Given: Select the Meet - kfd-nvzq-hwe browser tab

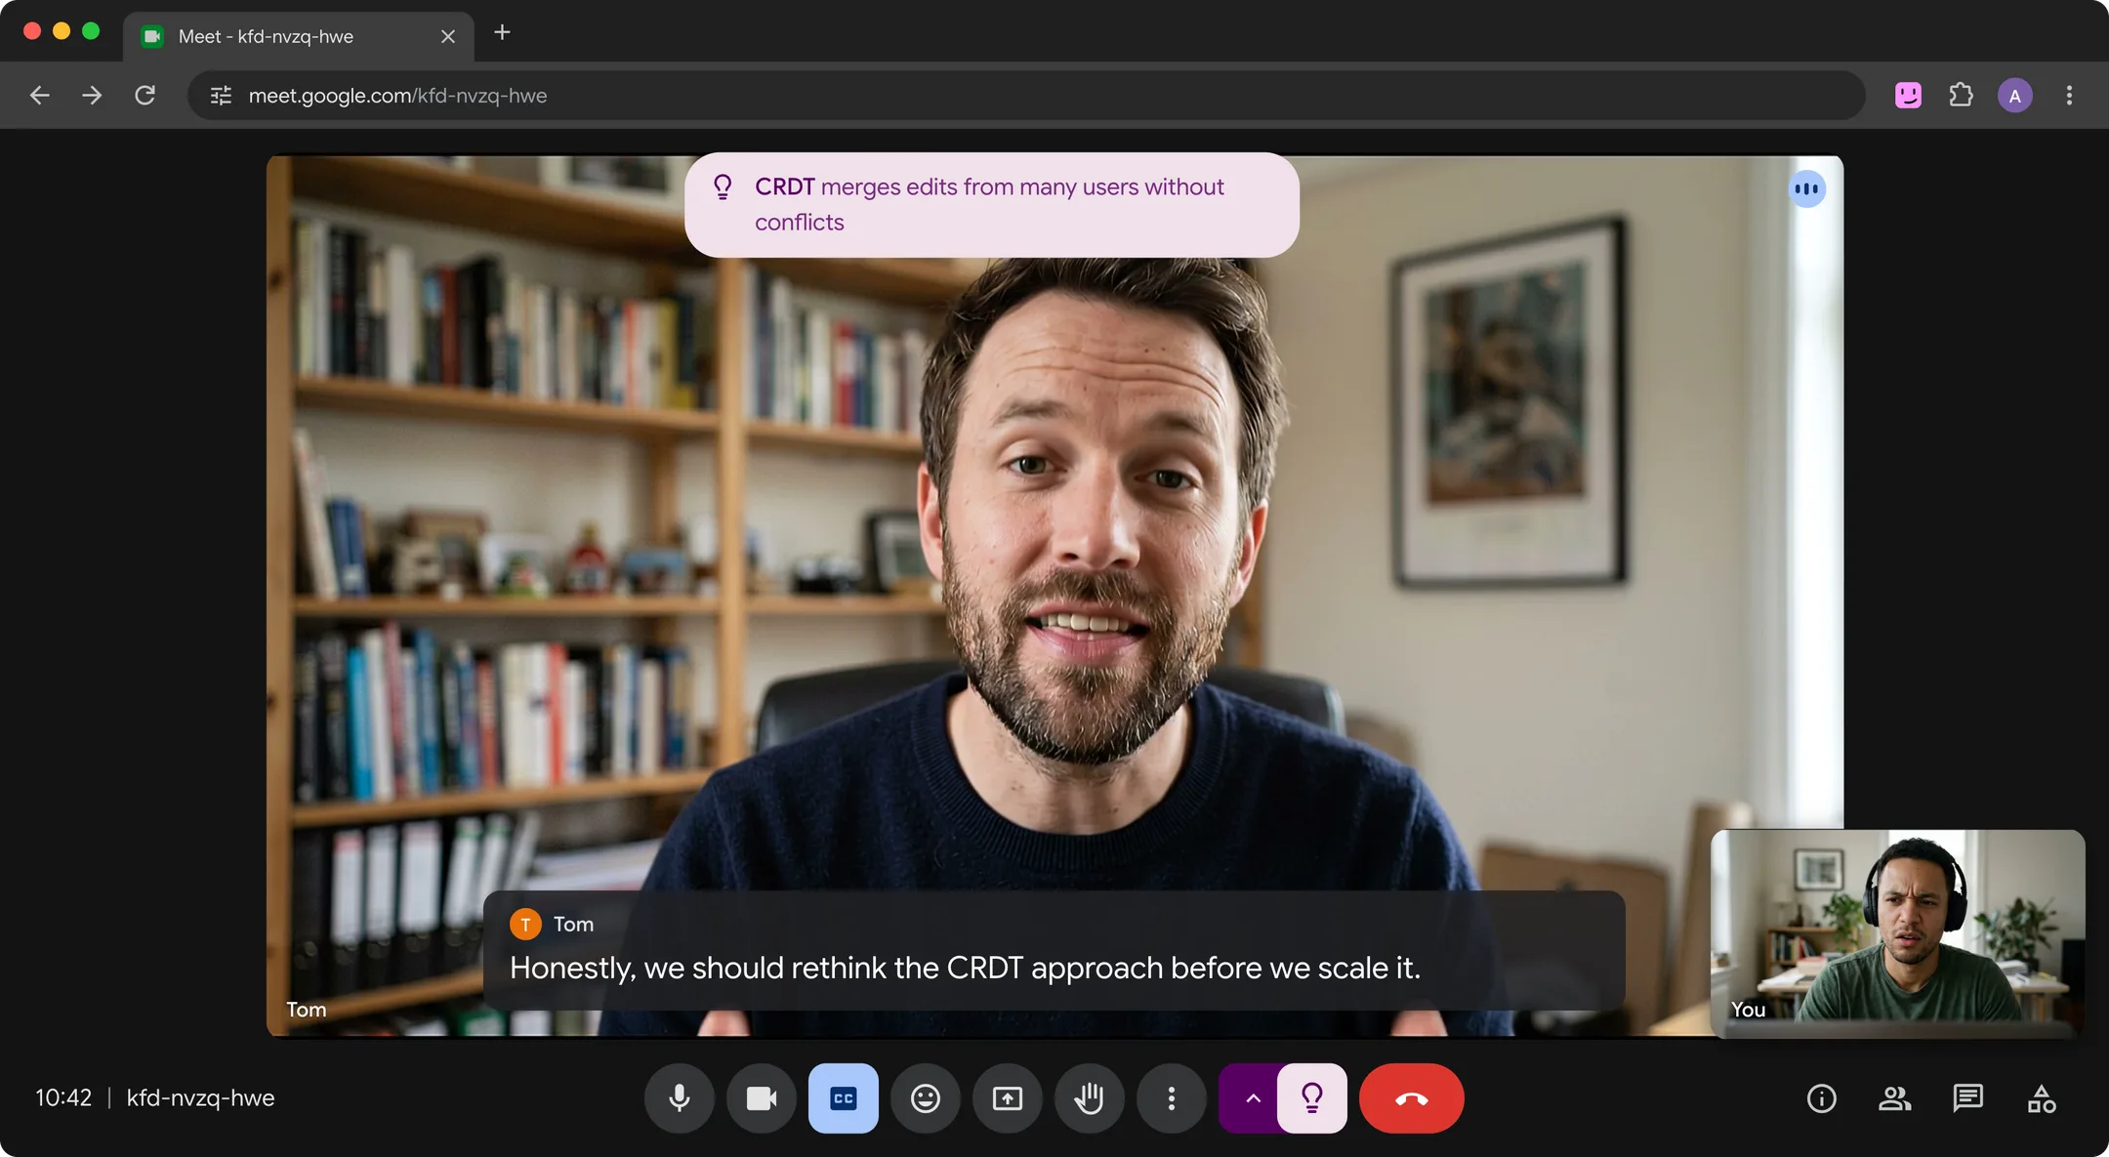Looking at the screenshot, I should tap(299, 36).
